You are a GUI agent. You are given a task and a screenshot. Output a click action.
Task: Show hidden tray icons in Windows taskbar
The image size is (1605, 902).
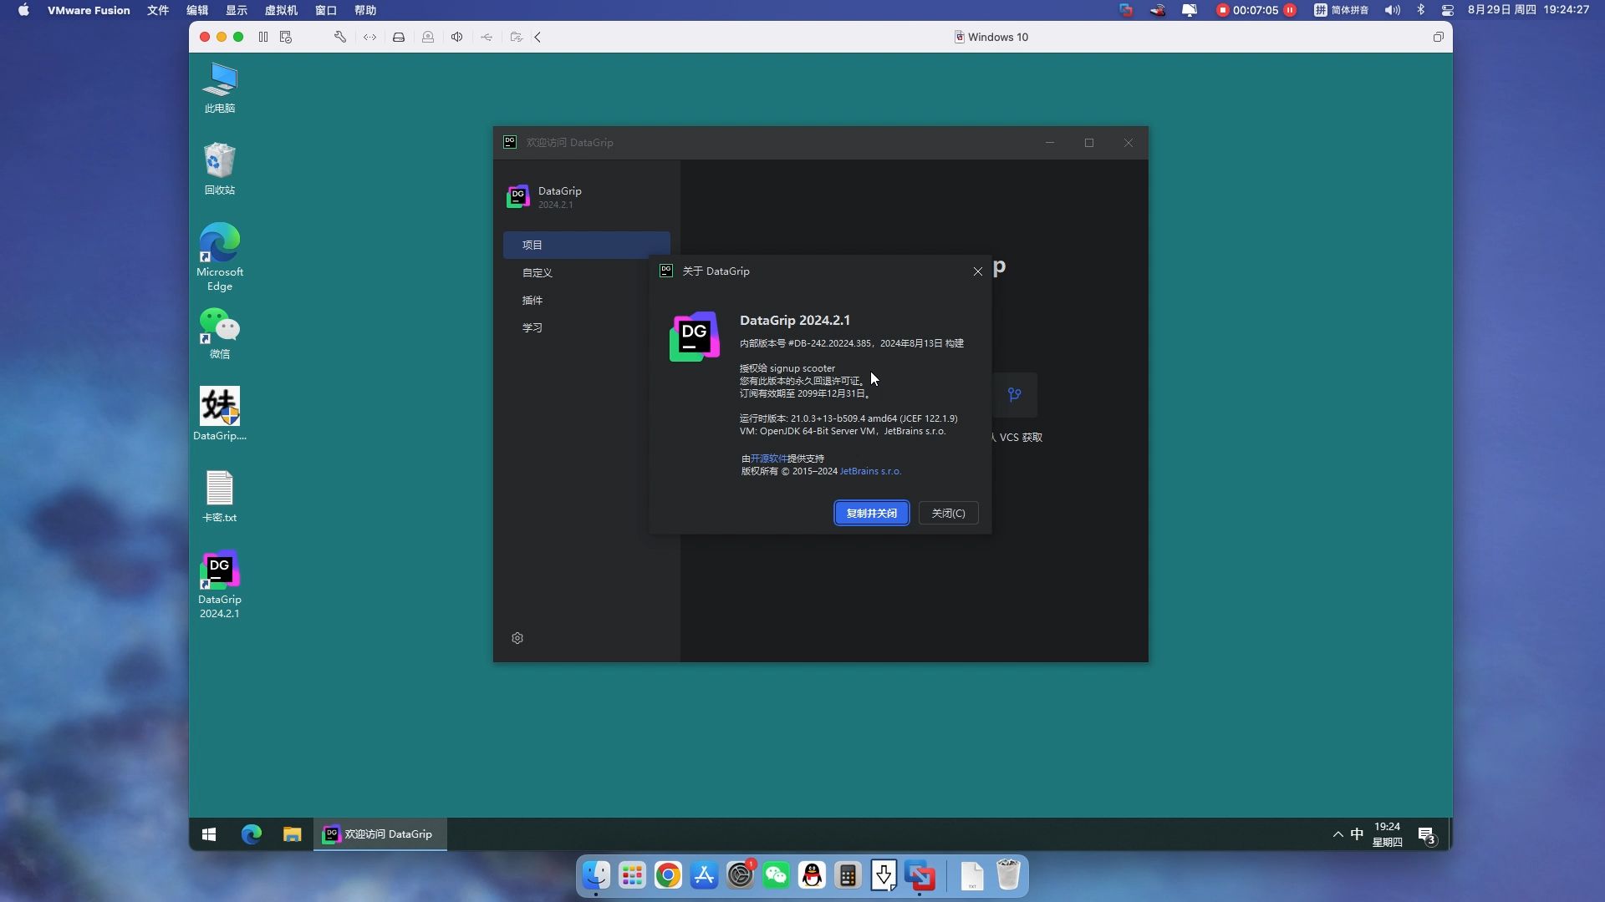coord(1337,834)
